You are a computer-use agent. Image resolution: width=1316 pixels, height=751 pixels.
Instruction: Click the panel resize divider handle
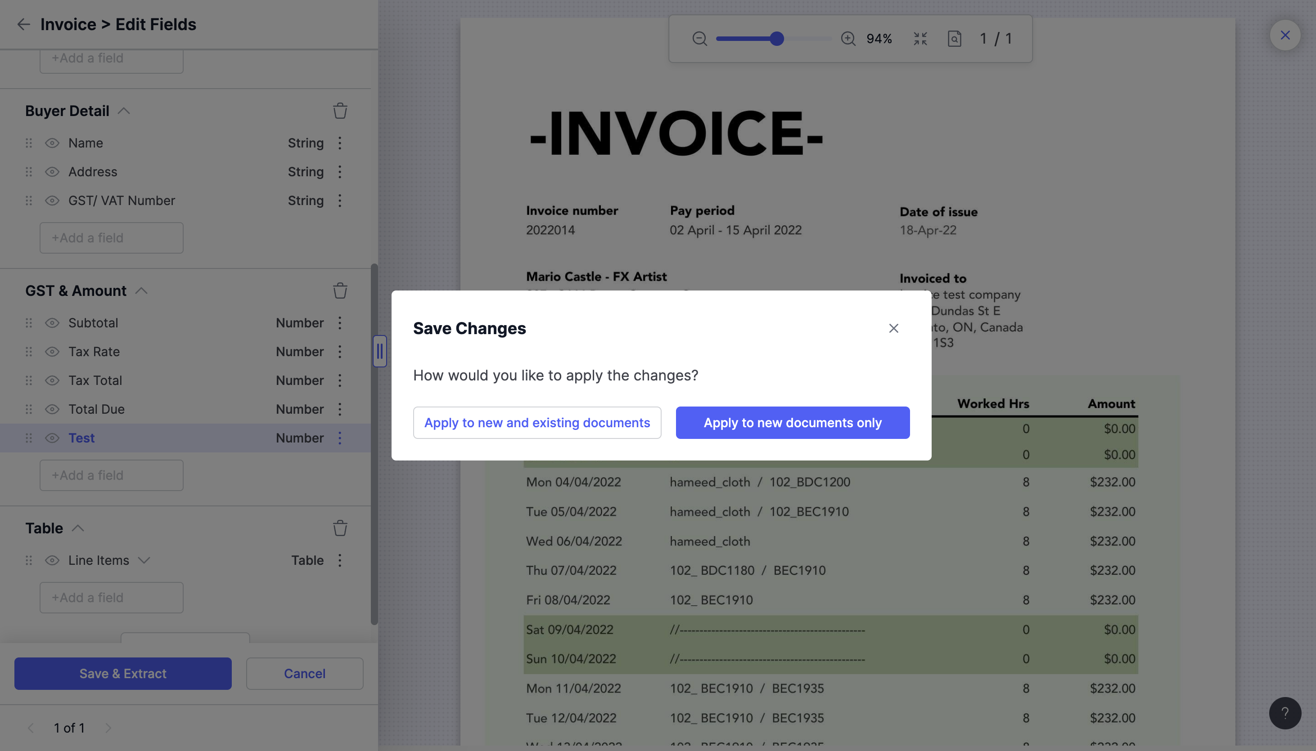pos(380,351)
